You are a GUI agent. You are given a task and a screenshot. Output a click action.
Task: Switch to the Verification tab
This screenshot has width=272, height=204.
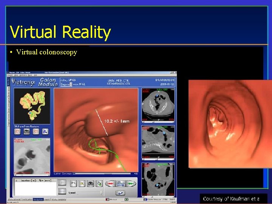click(27, 199)
